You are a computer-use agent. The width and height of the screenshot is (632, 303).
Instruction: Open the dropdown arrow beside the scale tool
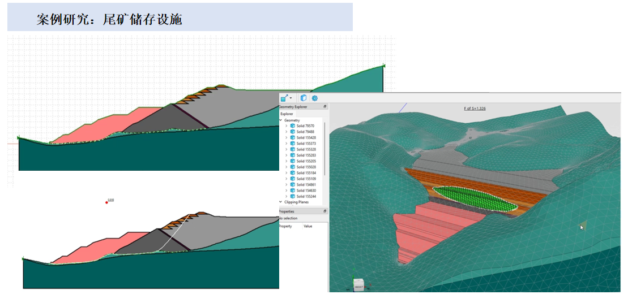[291, 98]
